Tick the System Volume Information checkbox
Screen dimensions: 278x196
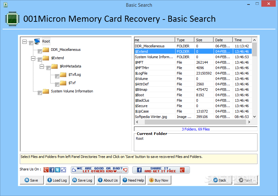(x=40, y=93)
